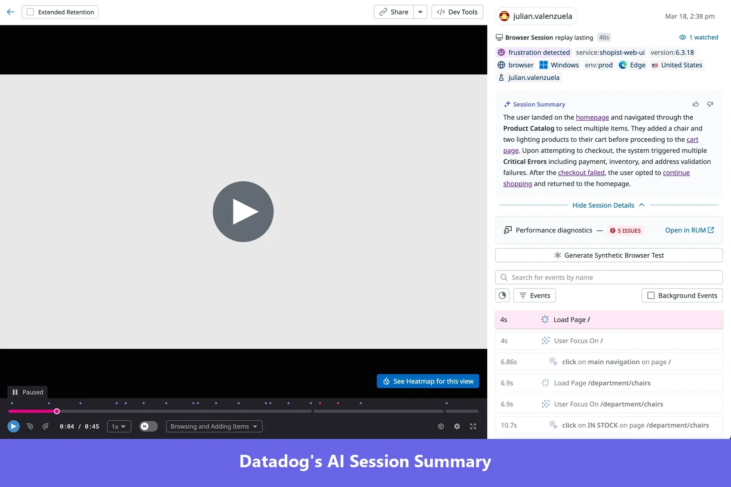731x487 pixels.
Task: Click the 1 watched eye indicator
Action: point(699,37)
